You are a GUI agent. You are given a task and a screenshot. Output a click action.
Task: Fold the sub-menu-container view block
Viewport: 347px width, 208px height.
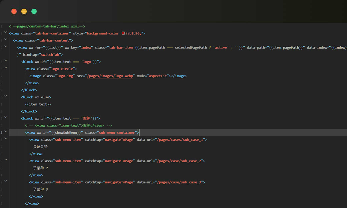click(x=6, y=131)
